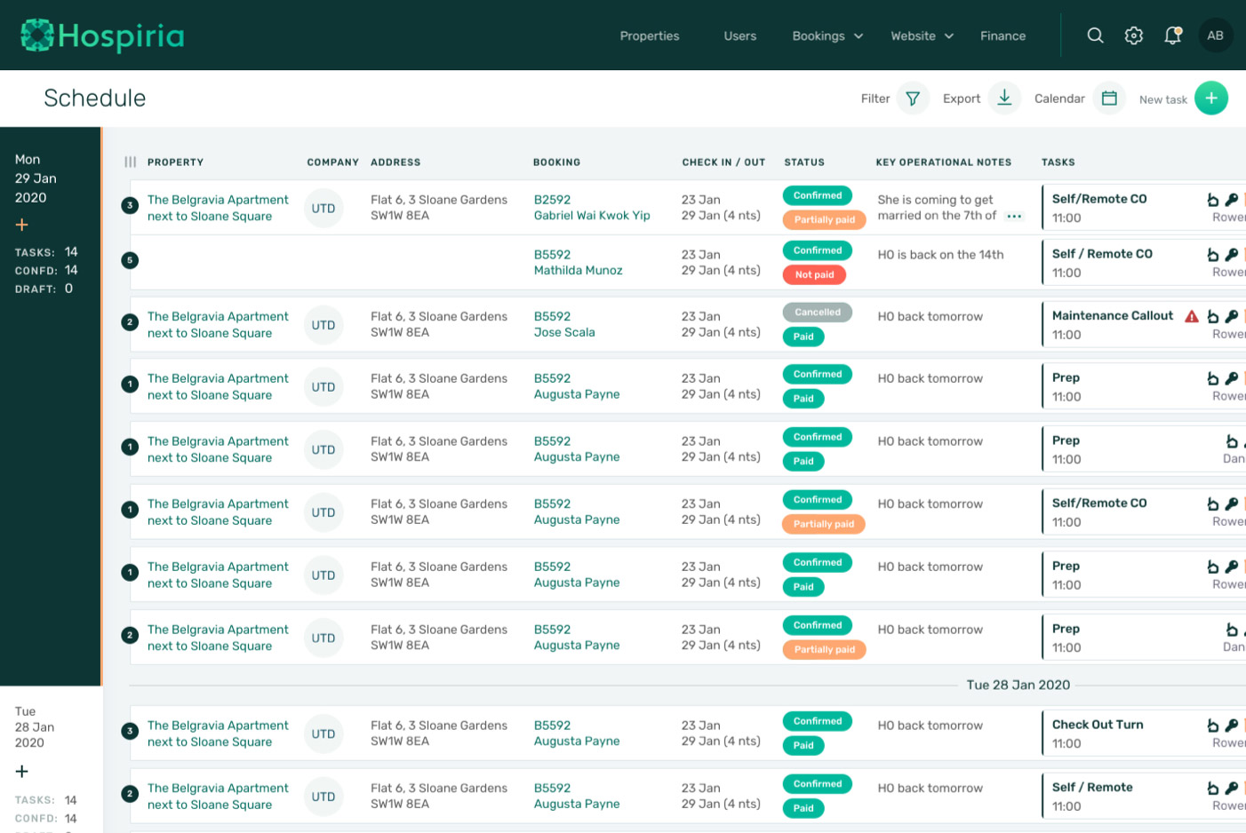The height and width of the screenshot is (833, 1246).
Task: Click the key icon on Check Out Turn task
Action: (x=1231, y=726)
